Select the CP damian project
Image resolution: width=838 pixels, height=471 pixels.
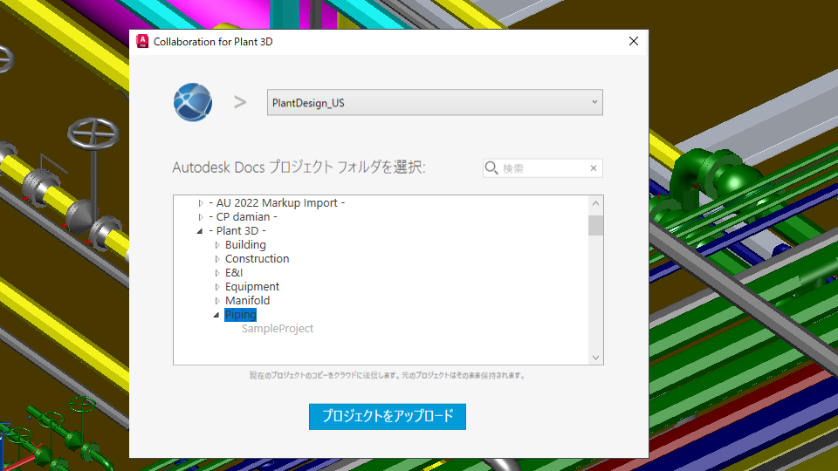coord(244,217)
